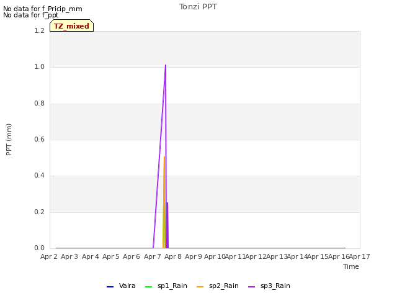Click the Apr 3 x-axis tick label
The image size is (397, 298).
[69, 256]
